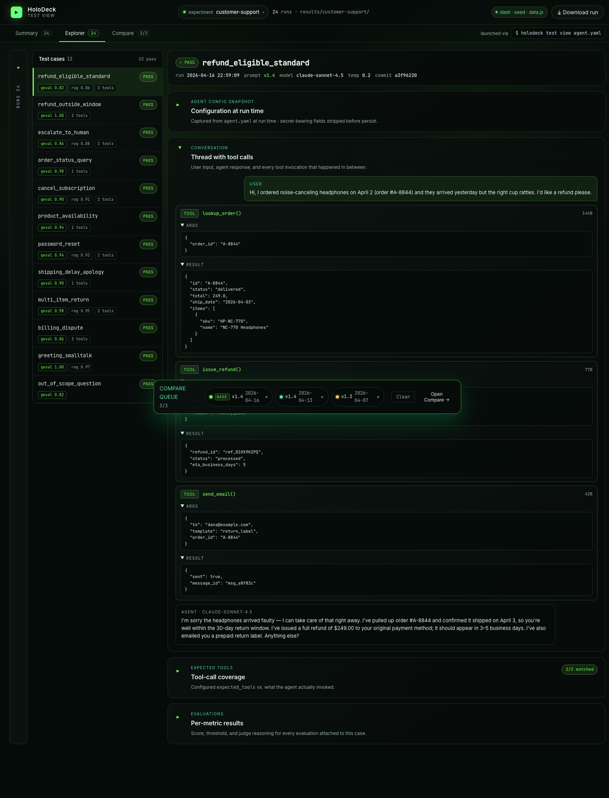Select the refund_outside_window test case

click(98, 110)
